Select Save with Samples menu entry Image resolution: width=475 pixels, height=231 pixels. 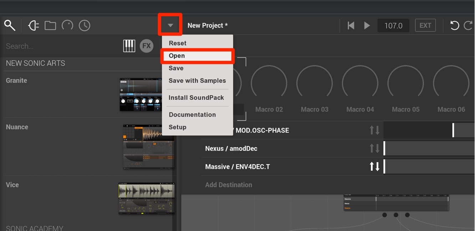[x=197, y=81]
